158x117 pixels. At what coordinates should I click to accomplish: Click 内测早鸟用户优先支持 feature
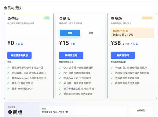[127, 83]
